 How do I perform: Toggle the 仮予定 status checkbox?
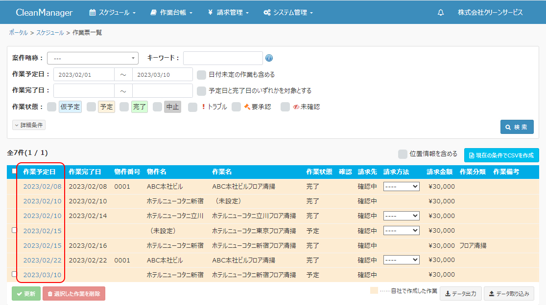coord(51,107)
